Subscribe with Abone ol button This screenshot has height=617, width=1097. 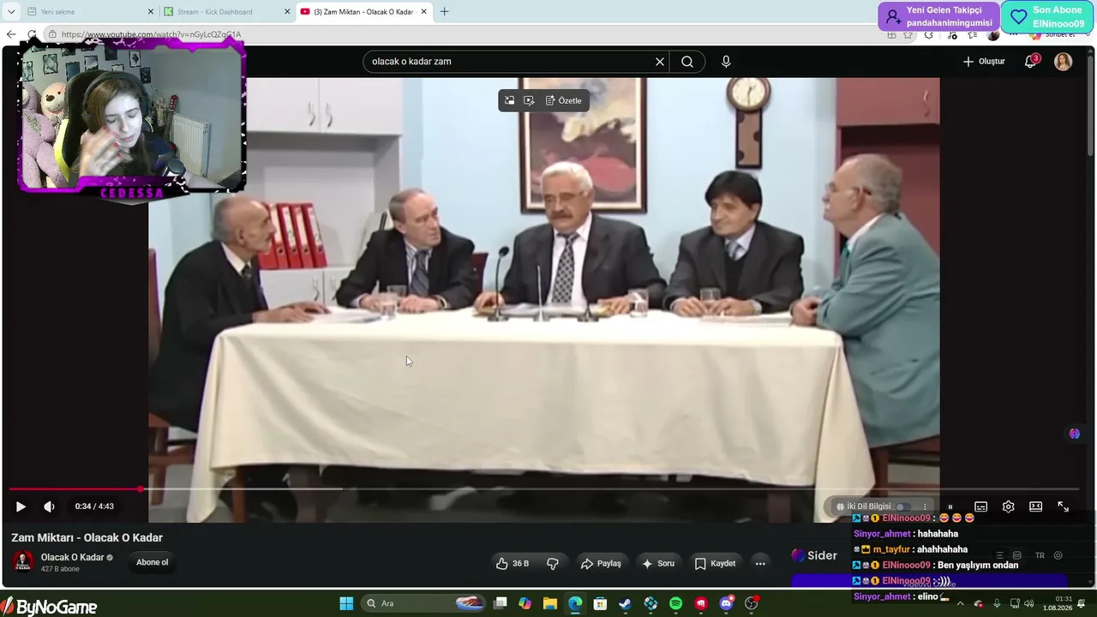pyautogui.click(x=153, y=562)
